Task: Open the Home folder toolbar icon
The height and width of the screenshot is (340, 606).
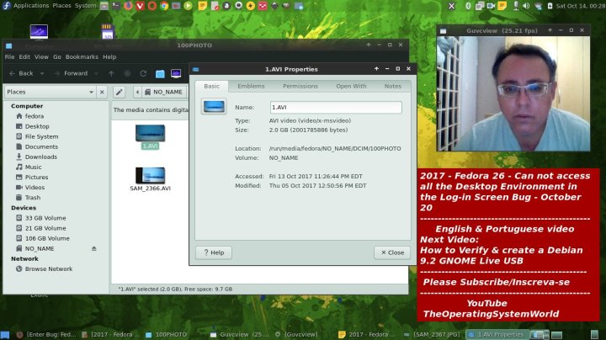Action: [159, 73]
